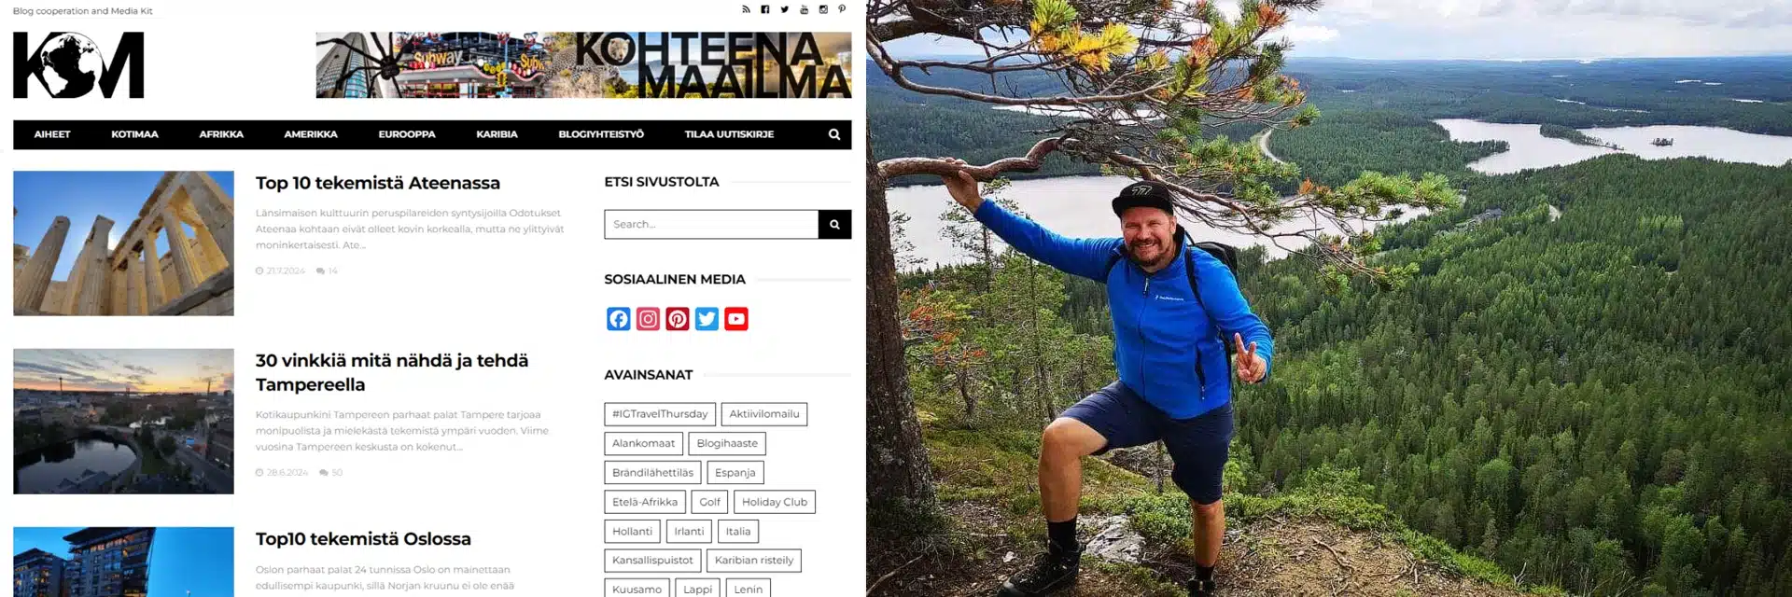Open the RSS feed icon in top bar
The image size is (1792, 597).
click(x=746, y=9)
